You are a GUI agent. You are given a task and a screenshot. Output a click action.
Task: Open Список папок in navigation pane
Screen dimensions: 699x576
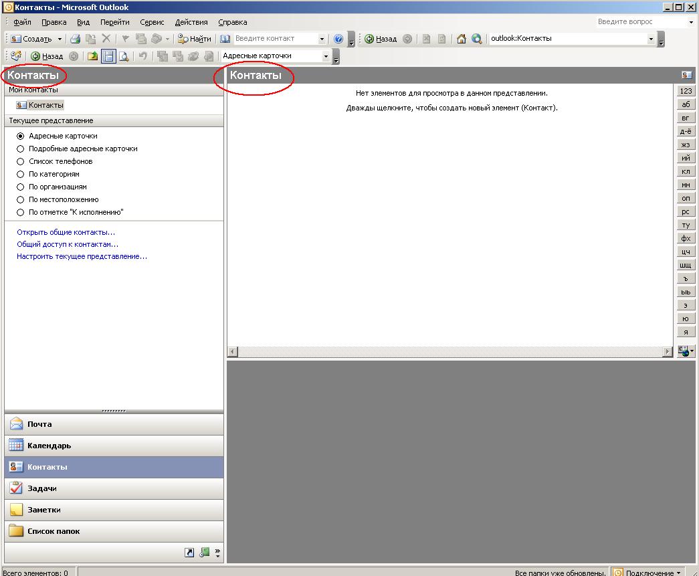(114, 531)
